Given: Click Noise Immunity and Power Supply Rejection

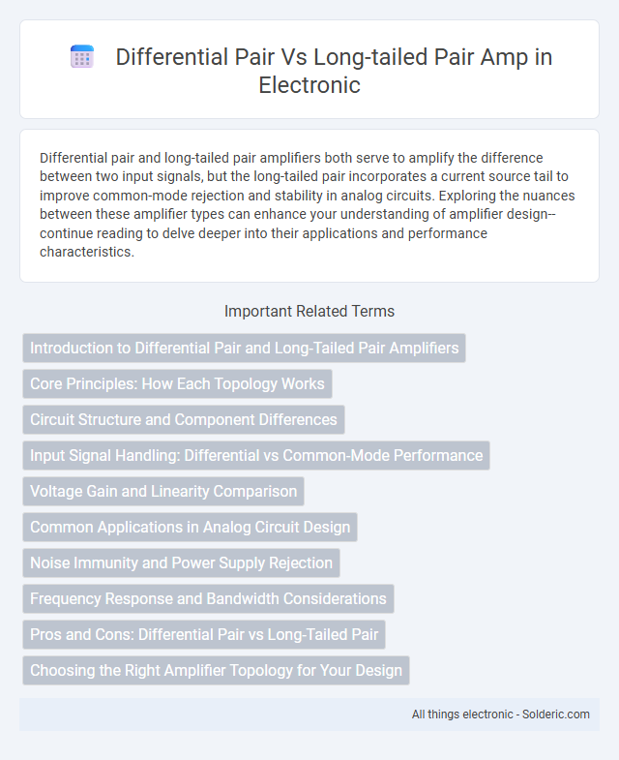Looking at the screenshot, I should coord(181,563).
